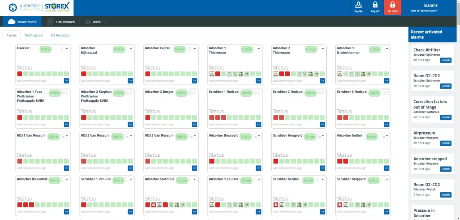460x220 pixels.
Task: Click warning triangle on Adsorber 1 Niederthanner
Action: pyautogui.click(x=340, y=74)
